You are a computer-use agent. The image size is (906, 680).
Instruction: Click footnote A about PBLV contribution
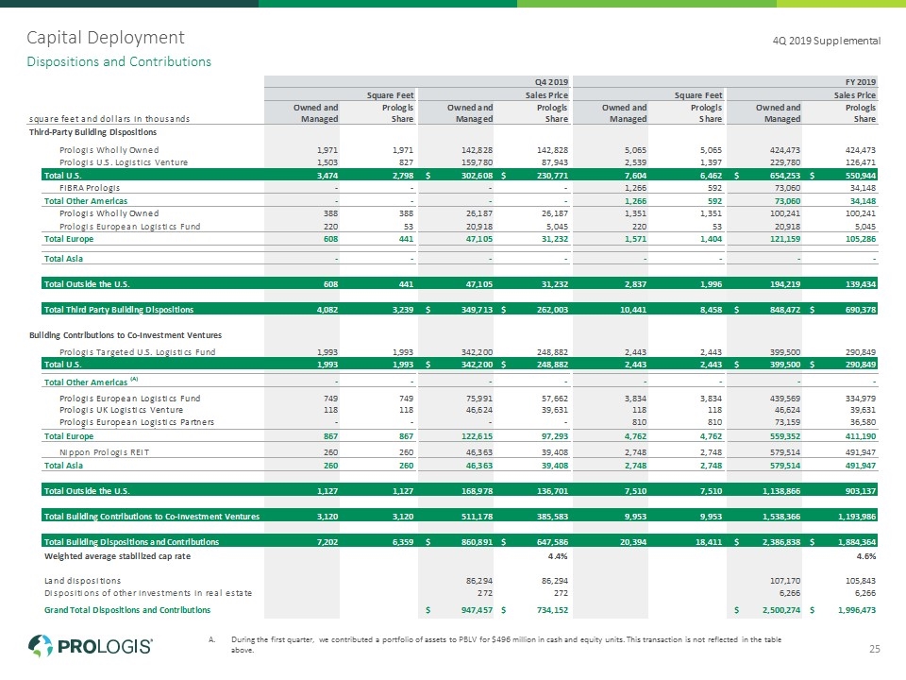pos(495,645)
